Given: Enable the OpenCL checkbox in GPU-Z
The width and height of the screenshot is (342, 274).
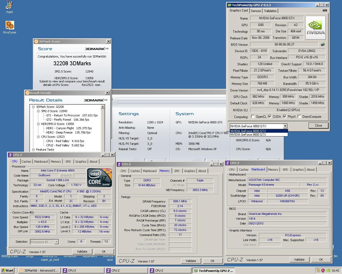Looking at the screenshot, I should (x=253, y=117).
